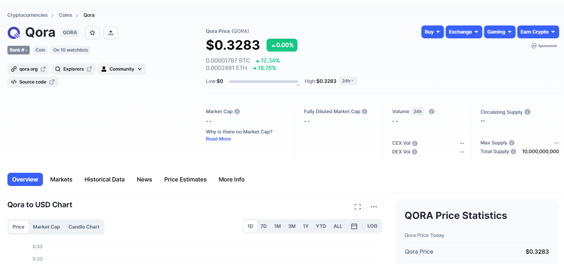
Task: Click the Total Supply info icon
Action: click(513, 152)
